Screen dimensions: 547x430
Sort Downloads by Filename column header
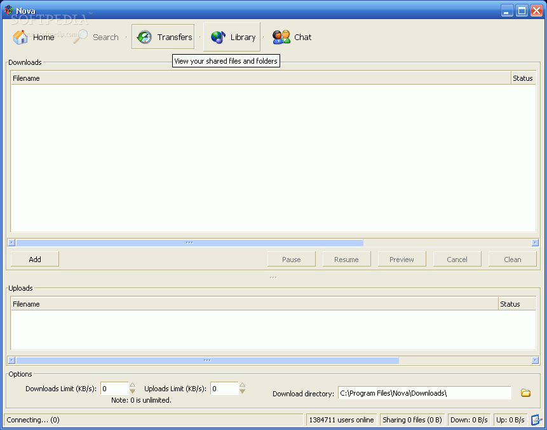pyautogui.click(x=260, y=78)
